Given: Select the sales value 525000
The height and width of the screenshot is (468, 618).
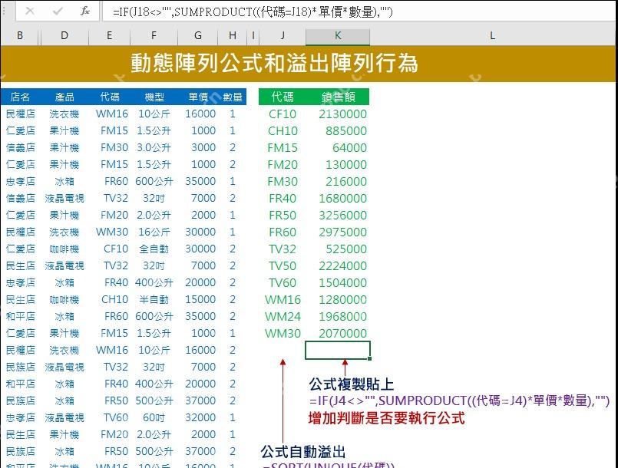Looking at the screenshot, I should click(346, 249).
